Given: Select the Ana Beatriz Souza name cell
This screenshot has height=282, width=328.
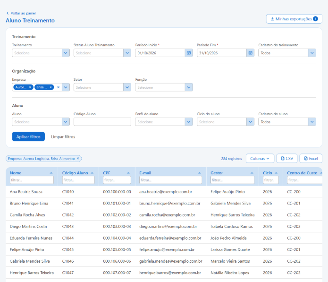Looking at the screenshot, I should tap(26, 192).
